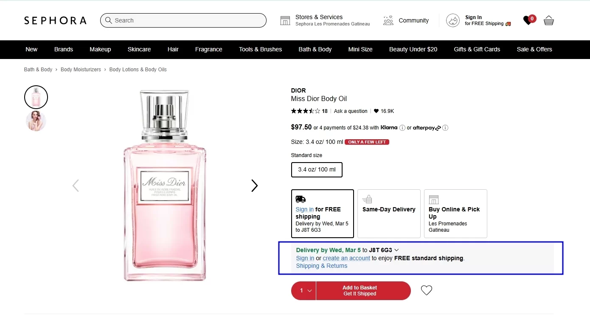
Task: Show next product image with right arrow
Action: coord(254,185)
